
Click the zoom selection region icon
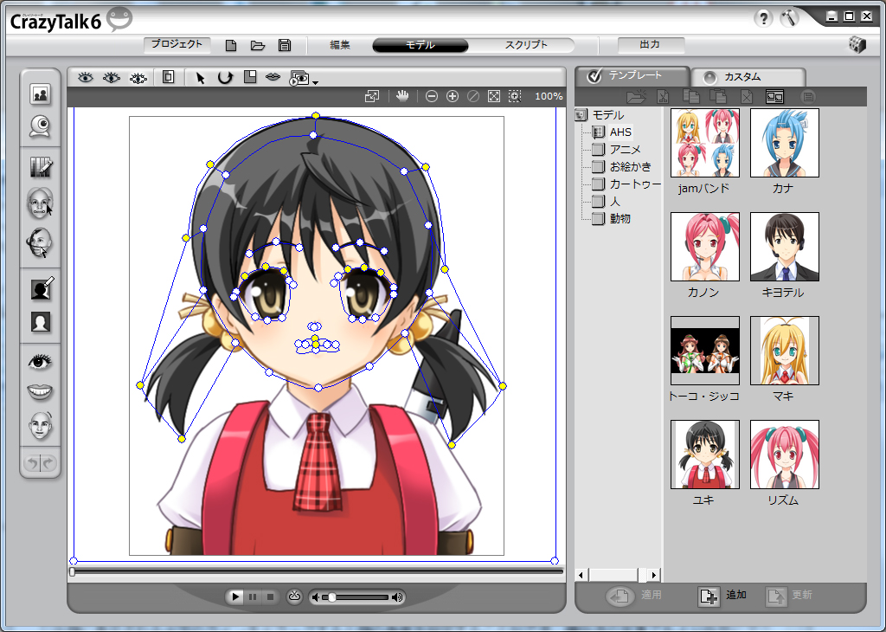515,97
